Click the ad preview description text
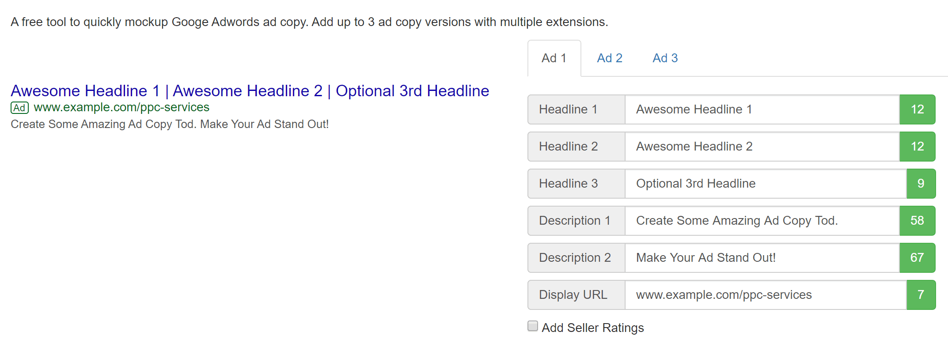The width and height of the screenshot is (948, 343). (170, 124)
